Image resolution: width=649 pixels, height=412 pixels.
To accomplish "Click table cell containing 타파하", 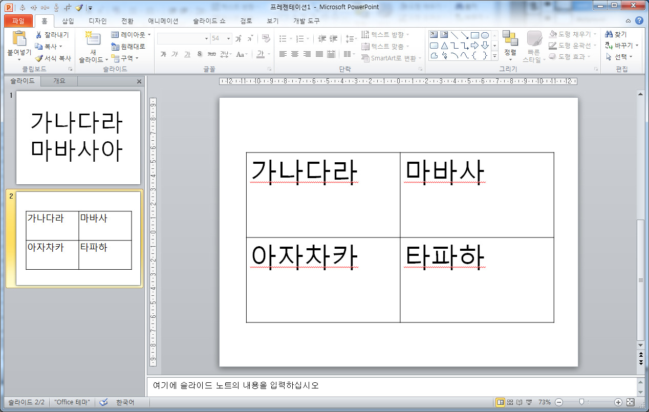I will (x=477, y=280).
